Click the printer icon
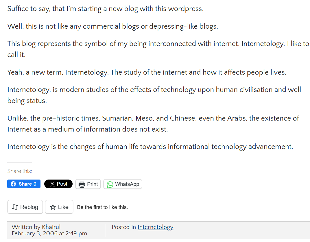 (82, 184)
